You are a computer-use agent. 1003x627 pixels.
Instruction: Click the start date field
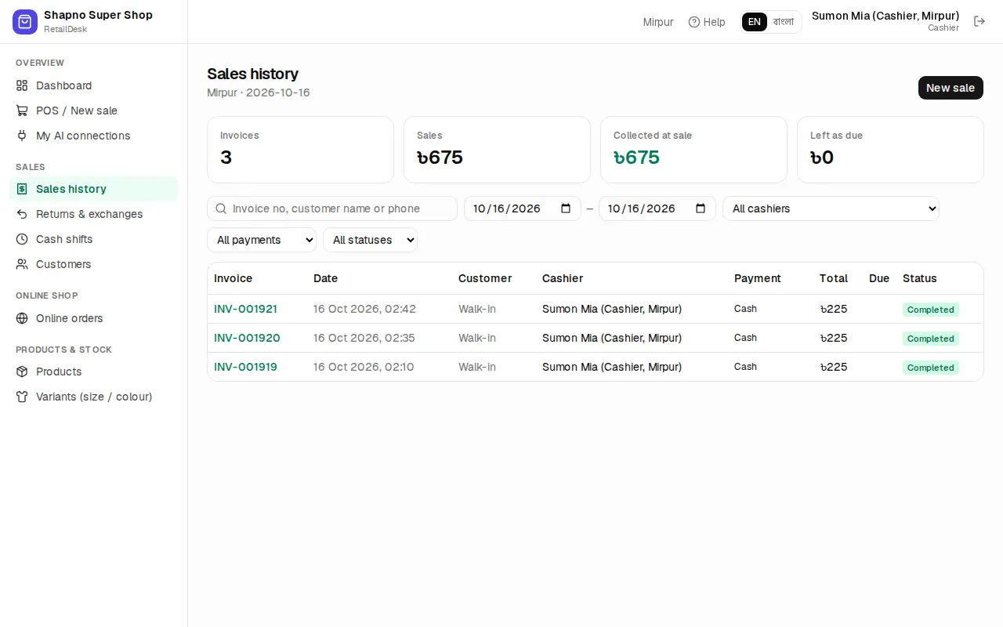pos(523,208)
